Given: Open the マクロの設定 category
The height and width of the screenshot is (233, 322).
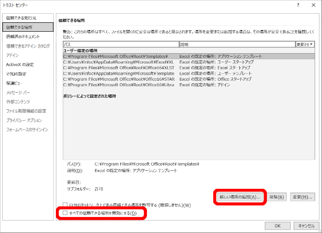Looking at the screenshot, I should point(16,74).
